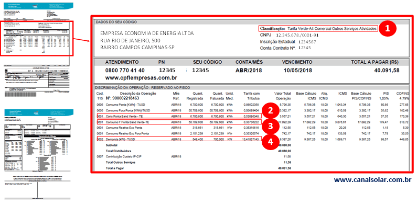Open the www.canalsolar.com.br link

[373, 180]
